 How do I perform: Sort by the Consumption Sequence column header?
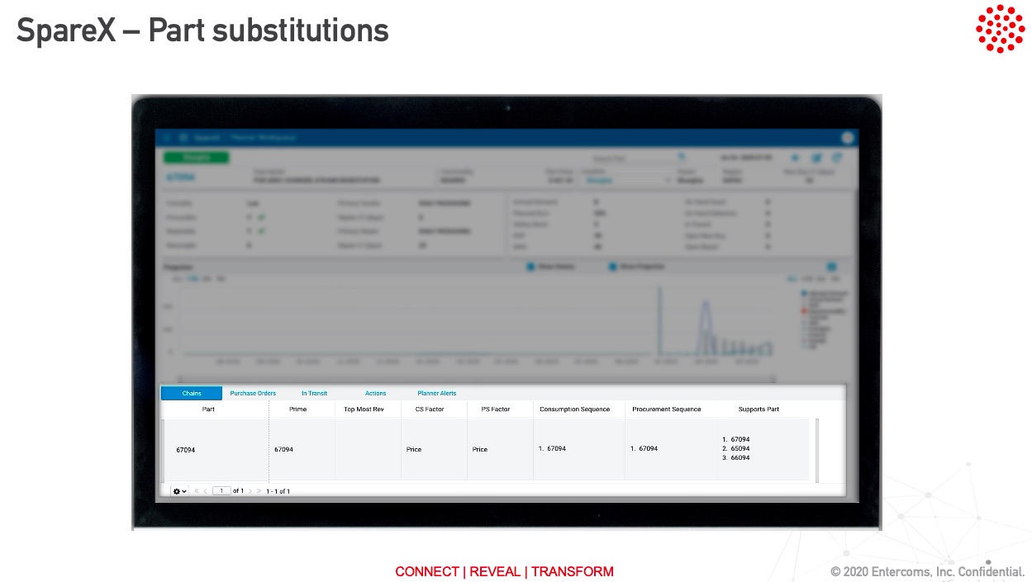(x=574, y=409)
